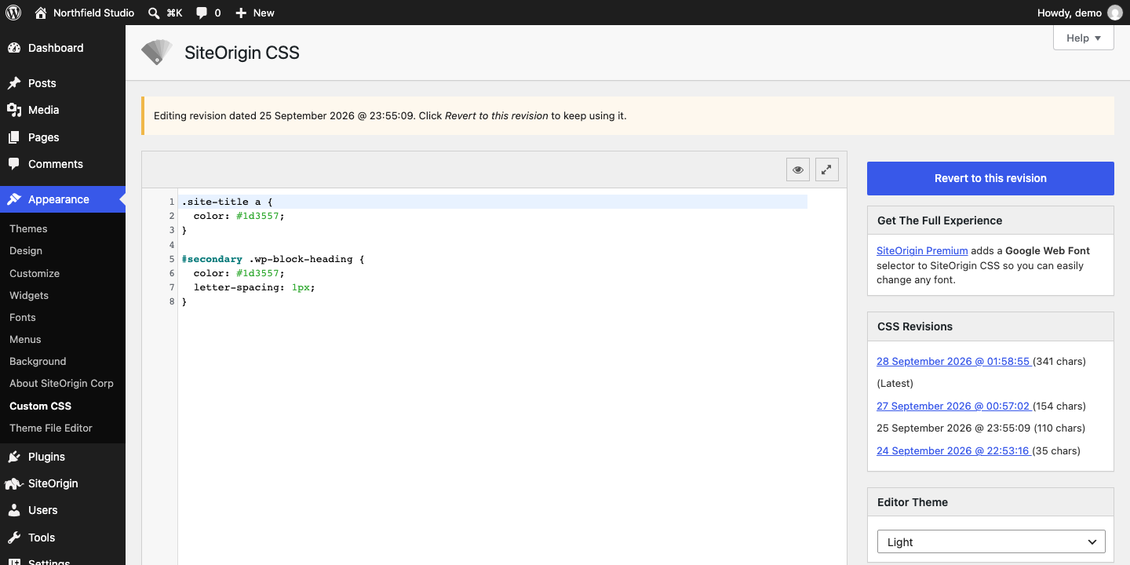This screenshot has height=565, width=1130.
Task: Click the SiteOrigin menu icon
Action: [x=13, y=483]
